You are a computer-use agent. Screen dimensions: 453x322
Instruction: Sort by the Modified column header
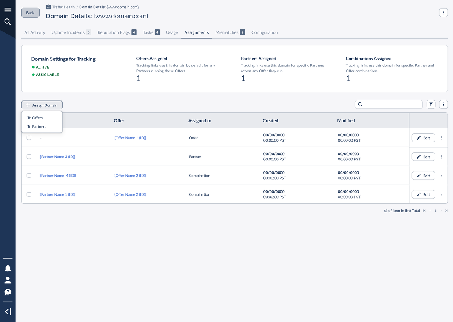click(346, 121)
